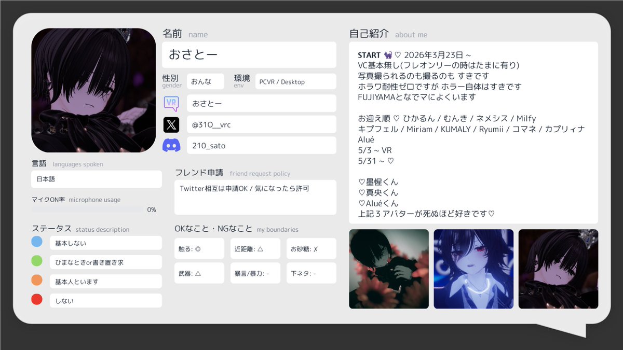Click the blue status circle
This screenshot has width=623, height=350.
click(x=37, y=242)
